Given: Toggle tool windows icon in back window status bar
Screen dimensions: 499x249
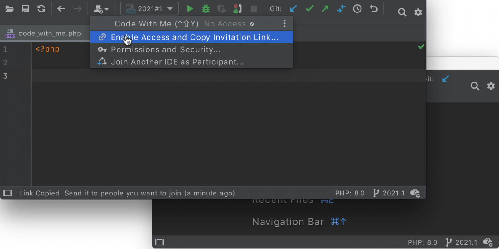Looking at the screenshot, I should pyautogui.click(x=160, y=242).
